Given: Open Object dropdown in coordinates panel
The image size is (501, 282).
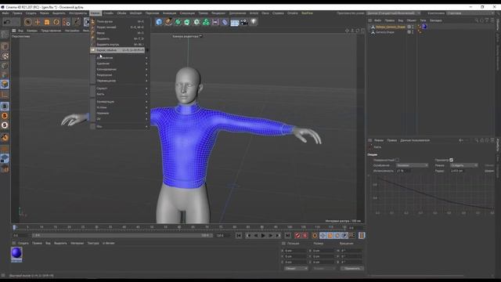Looking at the screenshot, I should [296, 269].
